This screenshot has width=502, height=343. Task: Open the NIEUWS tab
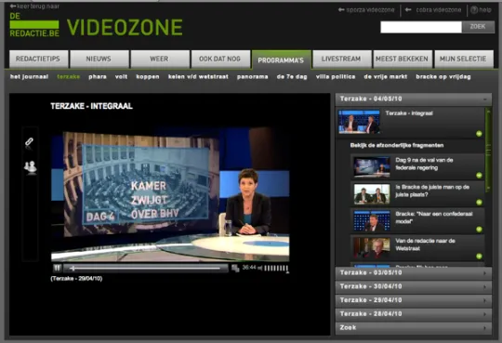pos(99,59)
